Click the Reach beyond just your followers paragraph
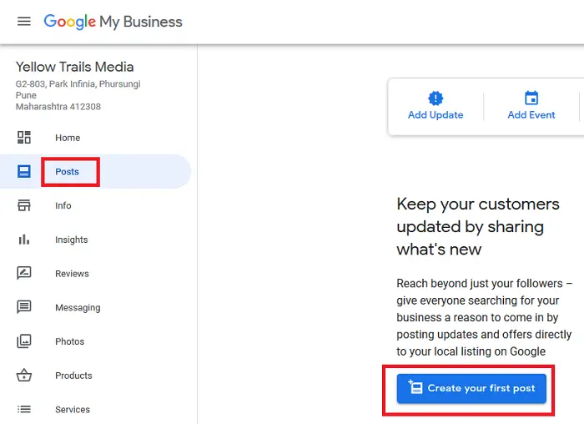This screenshot has height=424, width=584. (484, 317)
